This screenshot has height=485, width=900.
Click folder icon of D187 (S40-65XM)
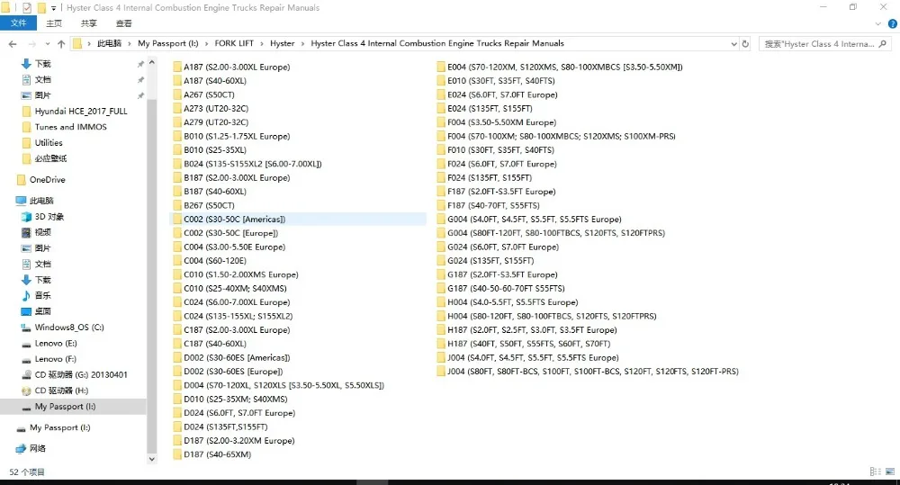click(177, 454)
